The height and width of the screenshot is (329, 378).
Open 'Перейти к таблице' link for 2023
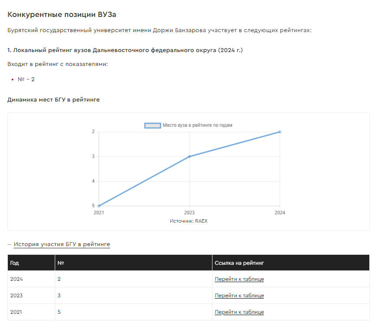tap(239, 296)
